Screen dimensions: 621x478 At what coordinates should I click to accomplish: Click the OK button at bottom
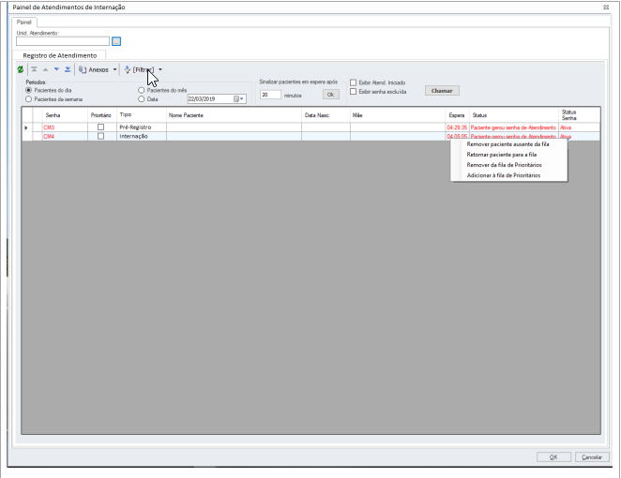553,457
